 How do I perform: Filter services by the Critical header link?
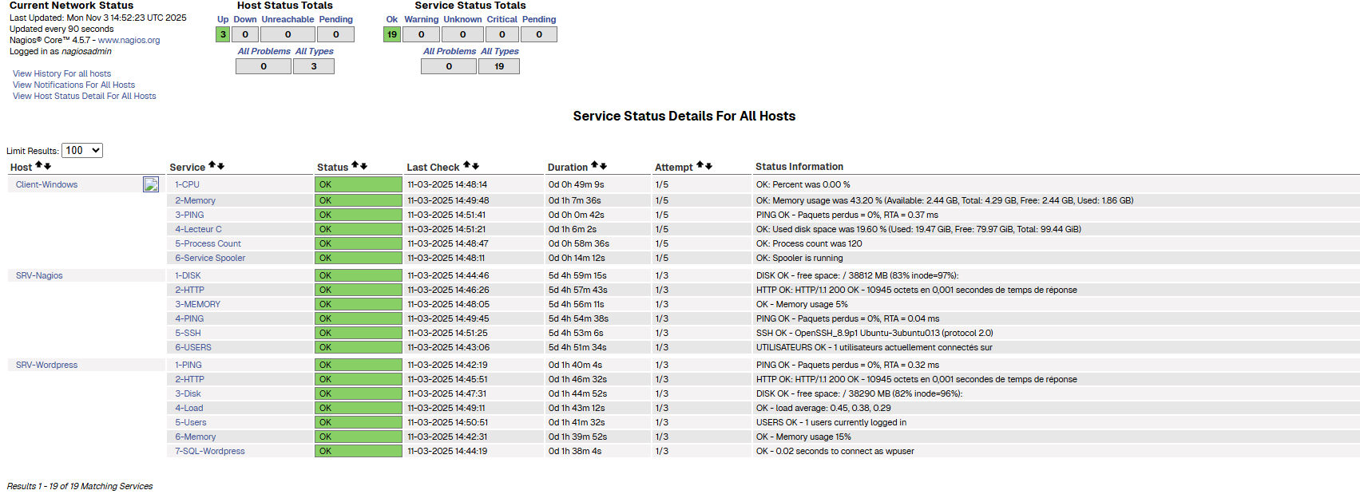click(x=502, y=19)
